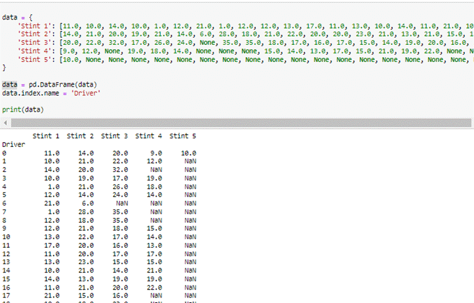Screen dimensions: 474x303
Task: Click the Stint 1 column header in output
Action: tap(46, 136)
